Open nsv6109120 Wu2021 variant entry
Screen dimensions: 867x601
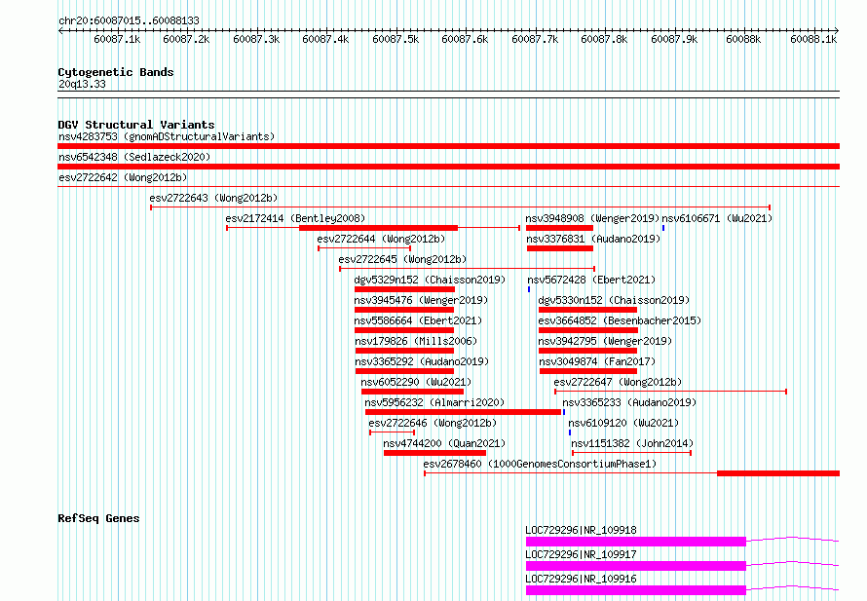tap(623, 423)
